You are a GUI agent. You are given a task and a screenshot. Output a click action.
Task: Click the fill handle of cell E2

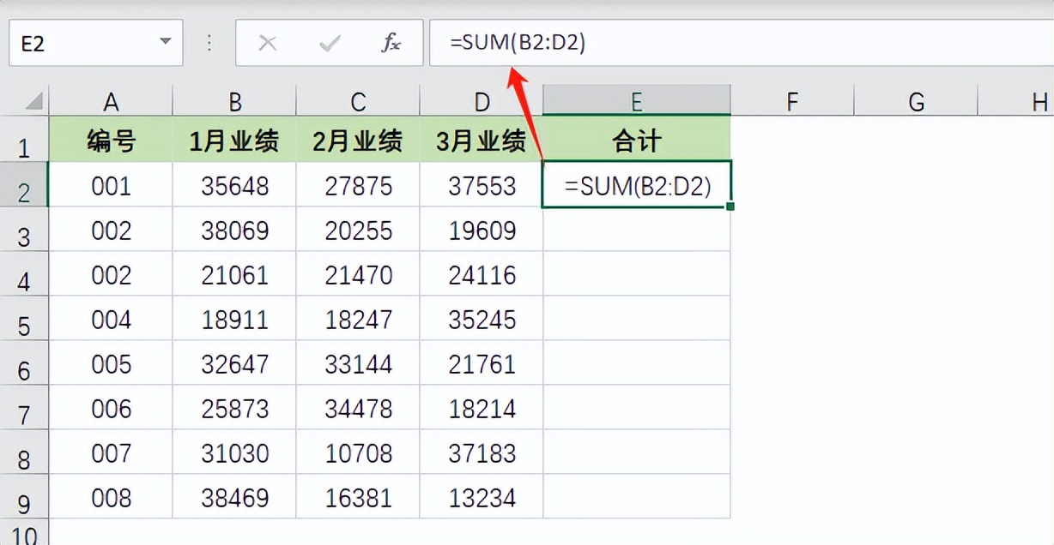tap(730, 207)
